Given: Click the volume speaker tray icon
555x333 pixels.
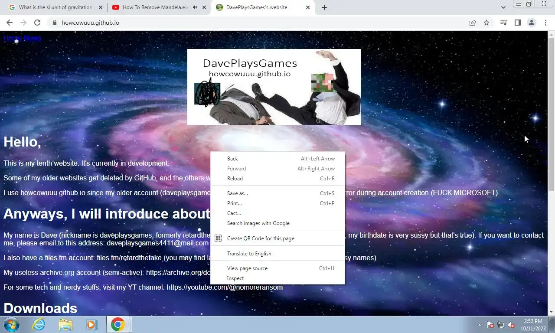Looking at the screenshot, I should (x=511, y=325).
